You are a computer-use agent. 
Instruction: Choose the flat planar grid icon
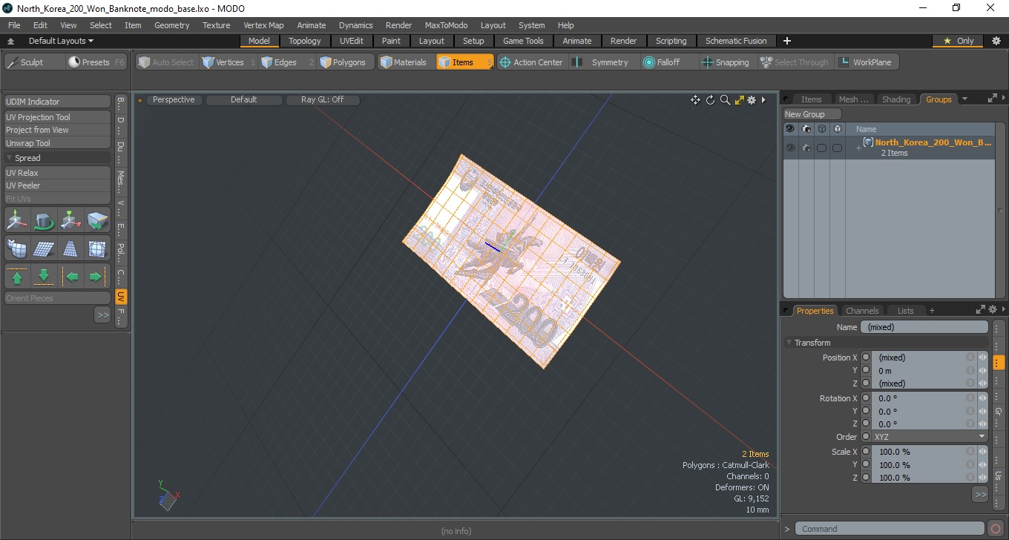click(44, 248)
